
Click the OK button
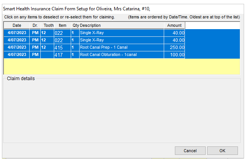[222, 151]
